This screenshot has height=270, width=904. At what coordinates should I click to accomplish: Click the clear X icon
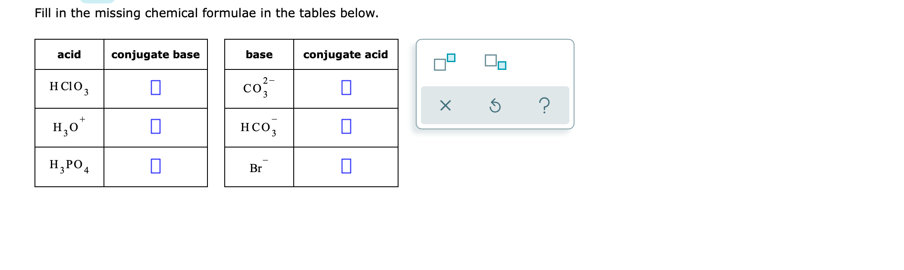tap(445, 105)
